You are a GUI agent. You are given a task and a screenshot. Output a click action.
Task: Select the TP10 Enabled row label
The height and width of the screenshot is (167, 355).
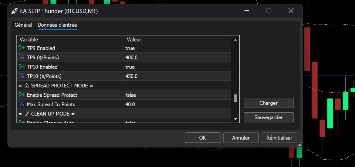click(42, 67)
